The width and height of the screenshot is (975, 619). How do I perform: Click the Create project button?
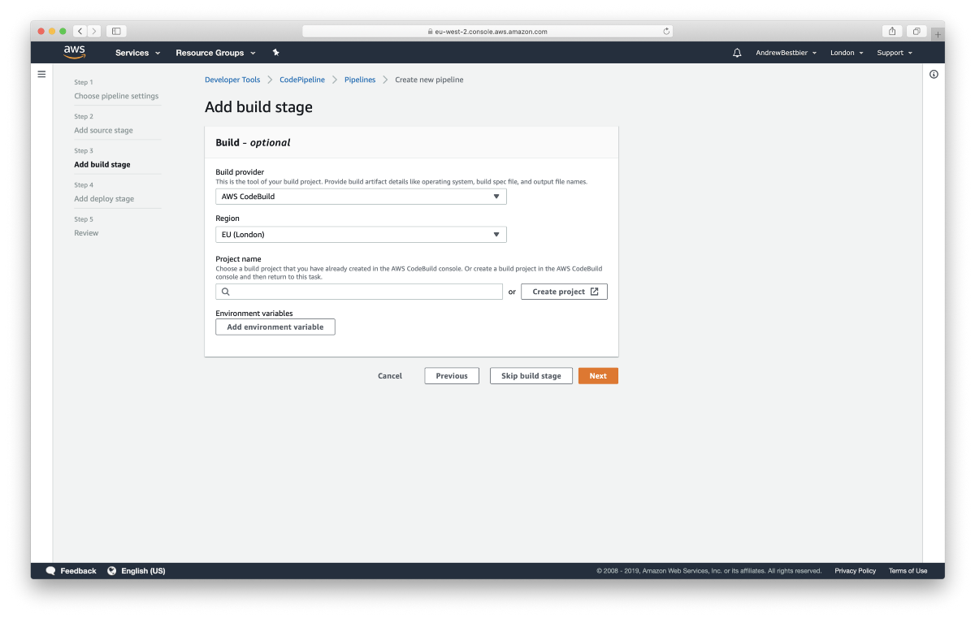(x=564, y=292)
